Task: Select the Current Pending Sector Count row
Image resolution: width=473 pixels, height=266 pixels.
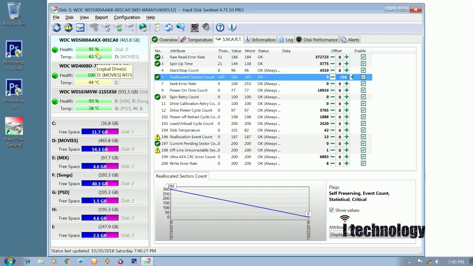Action: [x=263, y=144]
